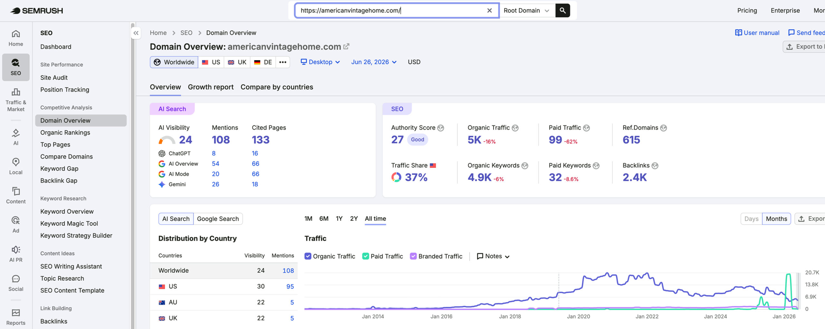The image size is (825, 329).
Task: Select the SEO sidebar icon
Action: point(16,67)
